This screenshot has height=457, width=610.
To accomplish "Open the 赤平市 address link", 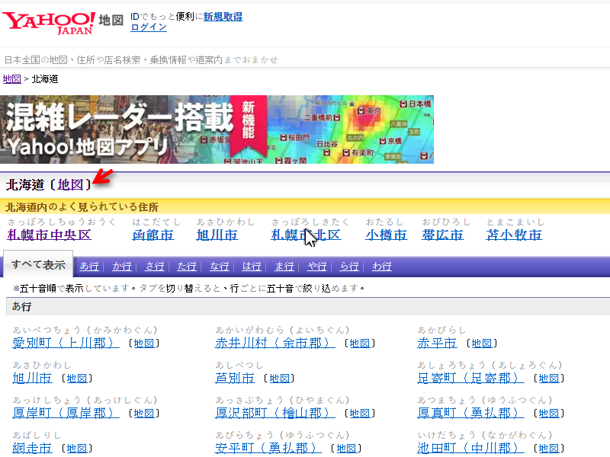I will click(437, 344).
